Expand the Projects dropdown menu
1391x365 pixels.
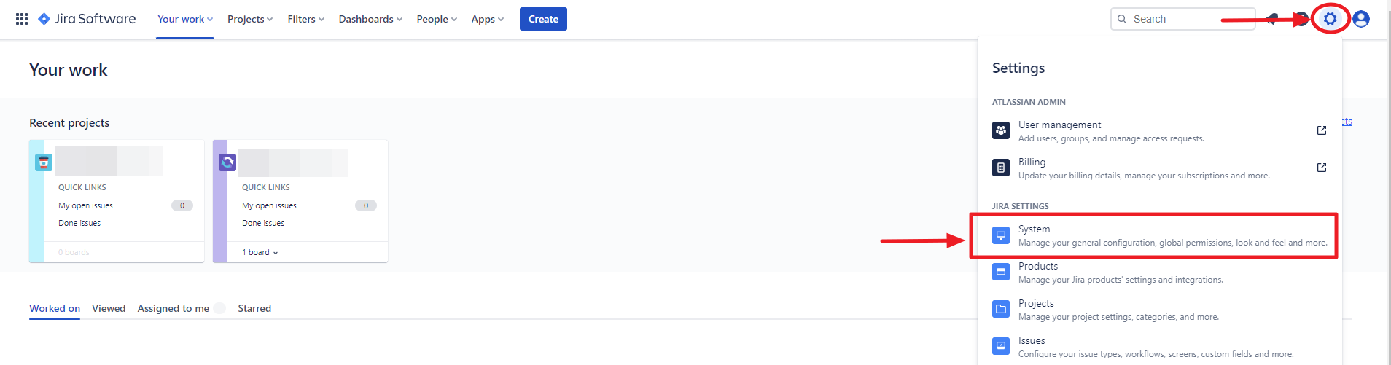(x=250, y=19)
